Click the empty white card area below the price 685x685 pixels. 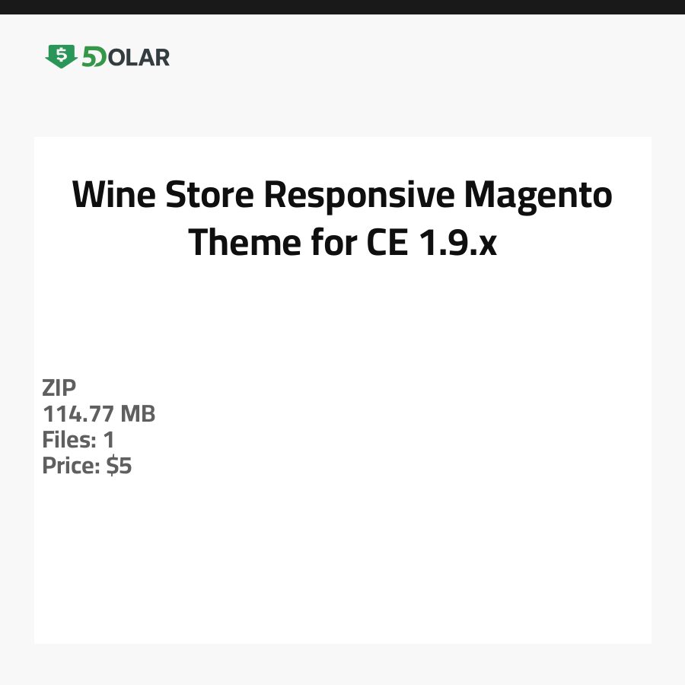coord(342,563)
